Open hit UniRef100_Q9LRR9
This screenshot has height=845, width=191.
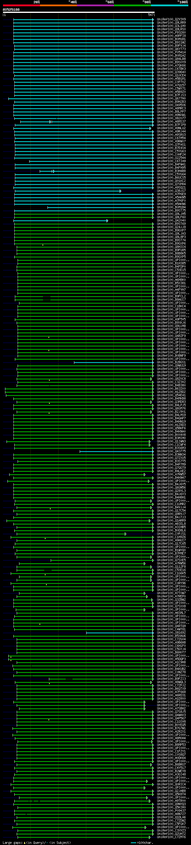click(171, 23)
